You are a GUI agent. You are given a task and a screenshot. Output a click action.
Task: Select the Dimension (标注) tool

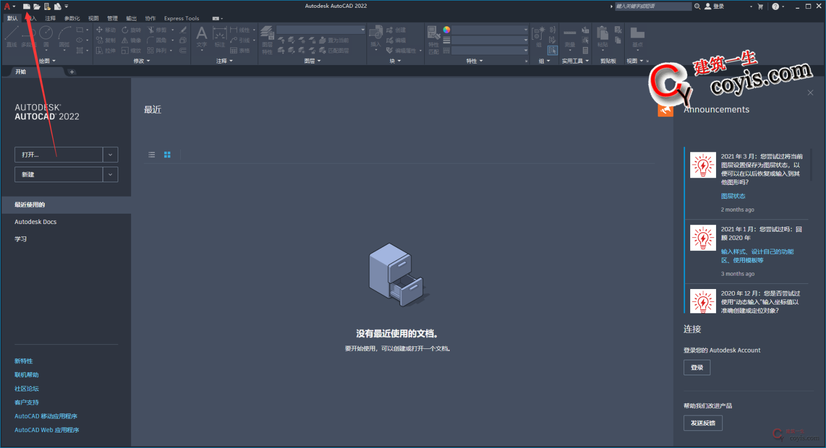click(220, 36)
